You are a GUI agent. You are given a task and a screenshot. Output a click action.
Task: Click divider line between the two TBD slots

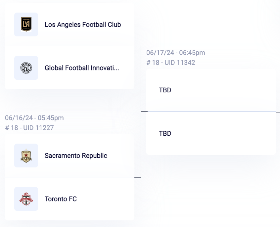[211, 112]
